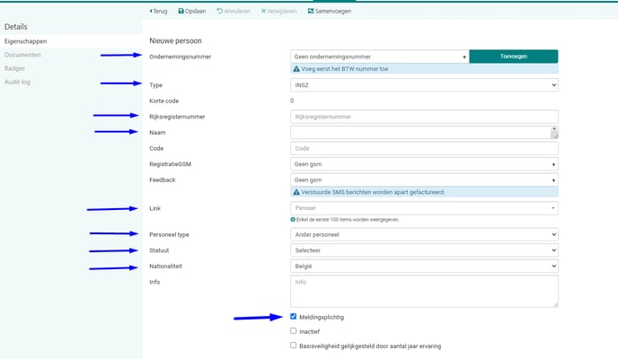The height and width of the screenshot is (359, 618).
Task: Save the person with Opslaan
Action: point(192,11)
